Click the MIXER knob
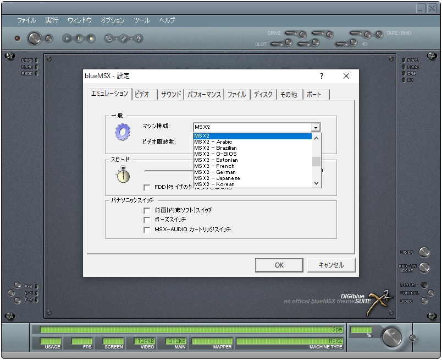The width and height of the screenshot is (442, 360). click(424, 252)
